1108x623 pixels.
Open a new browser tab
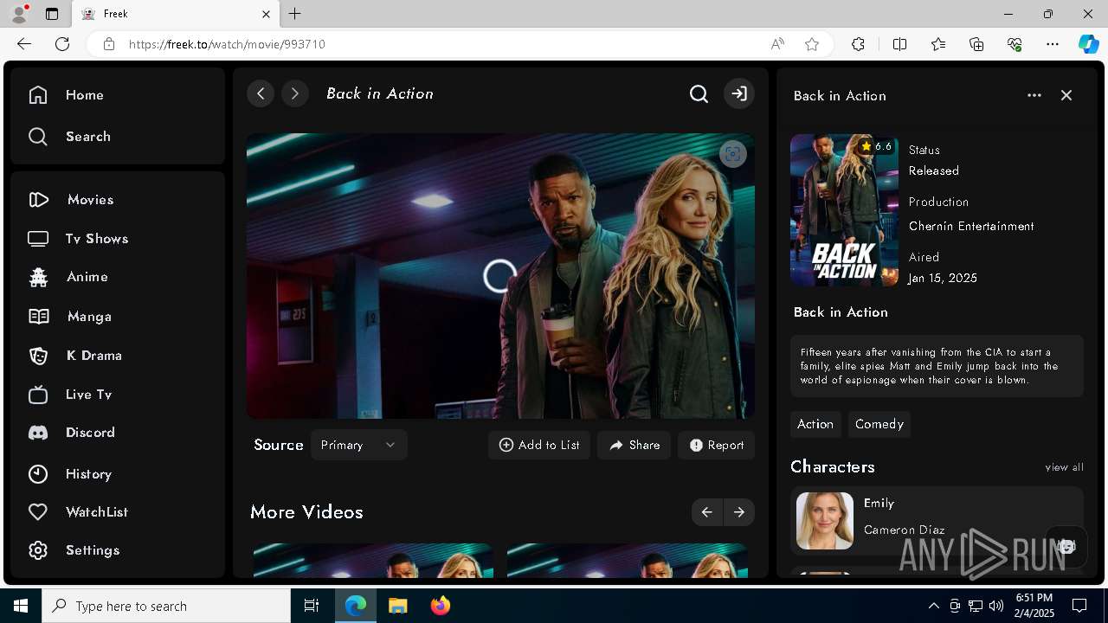tap(295, 14)
